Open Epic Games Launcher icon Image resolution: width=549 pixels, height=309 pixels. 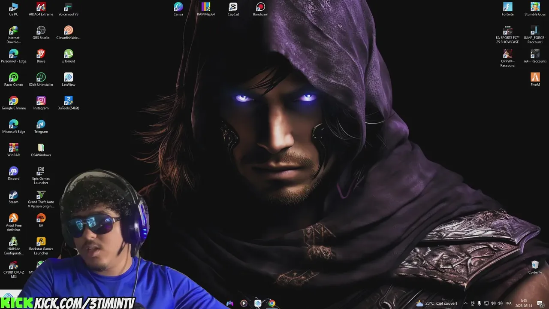(41, 176)
